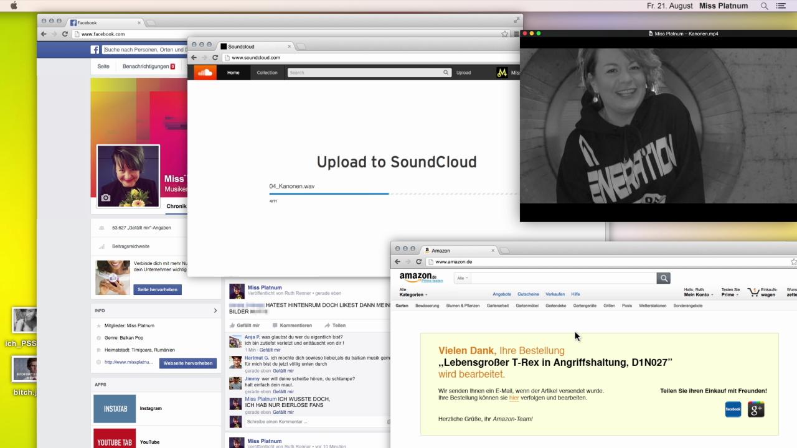Click the Soundcloud address bar
The image size is (797, 448).
coord(371,57)
